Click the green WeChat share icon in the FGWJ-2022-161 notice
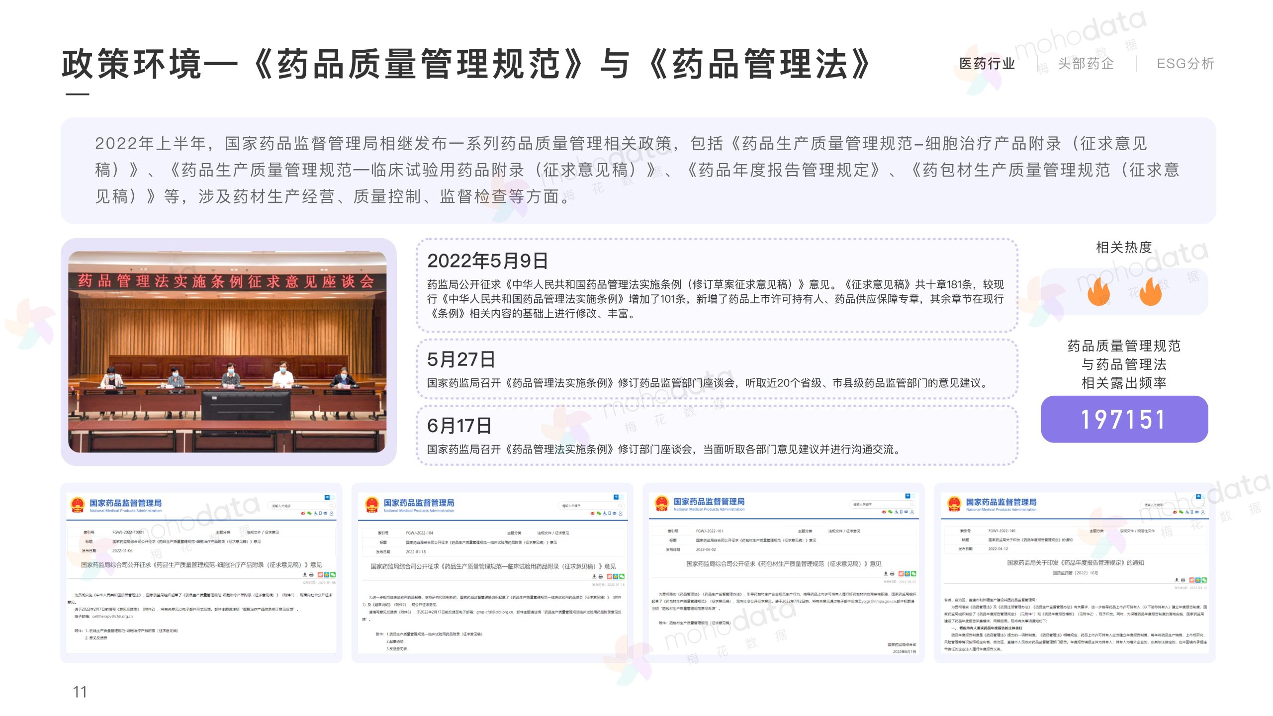This screenshot has width=1273, height=716. point(913,574)
